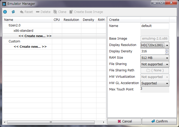Click the Max Touch Point value 3
Viewport: 179px width, 127px height.
(141, 89)
